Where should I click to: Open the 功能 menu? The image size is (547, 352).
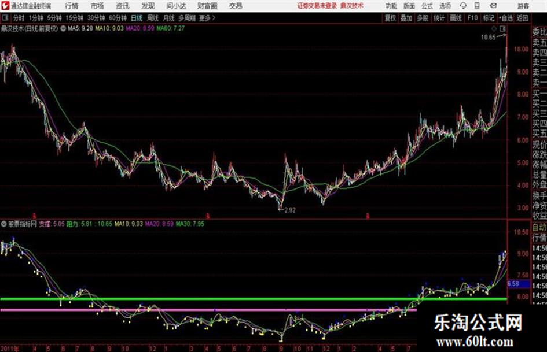click(391, 6)
